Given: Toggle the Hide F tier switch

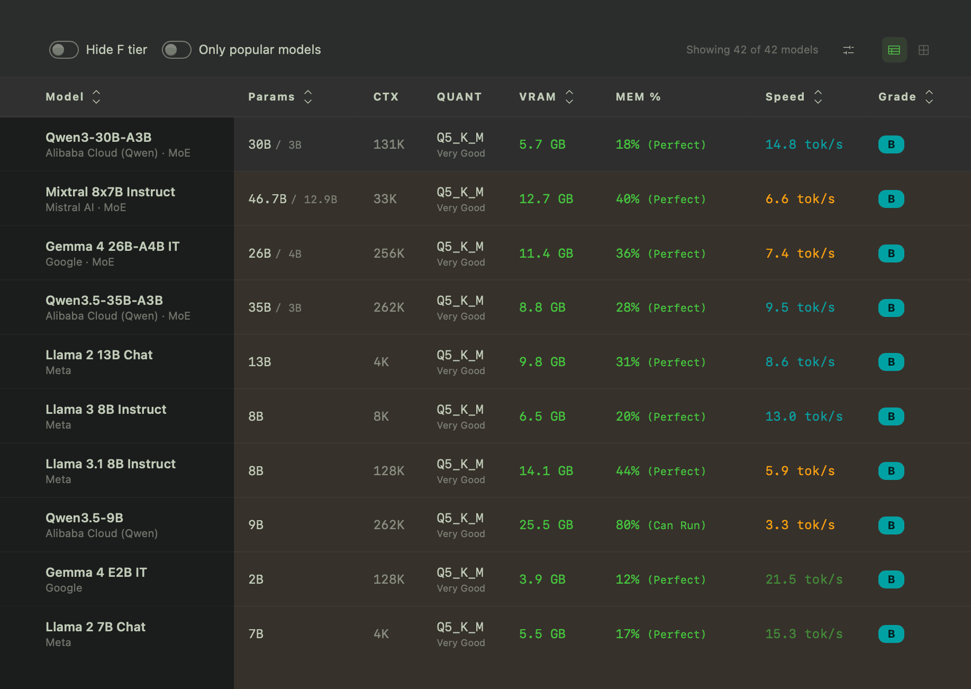Looking at the screenshot, I should pos(64,50).
